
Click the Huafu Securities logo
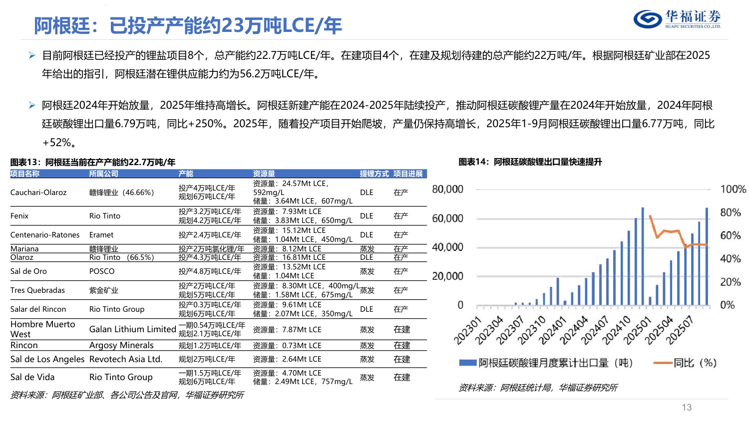(x=677, y=19)
